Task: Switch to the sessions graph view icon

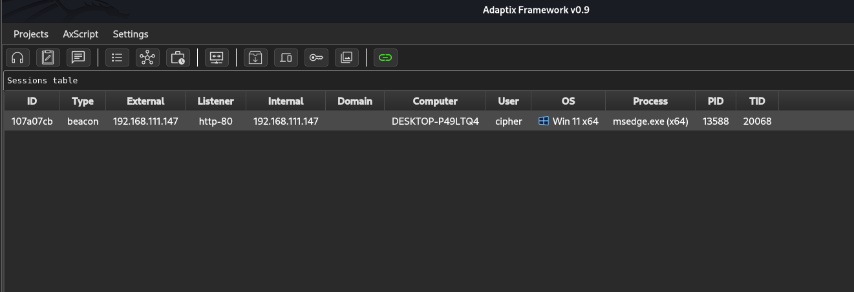Action: 147,57
